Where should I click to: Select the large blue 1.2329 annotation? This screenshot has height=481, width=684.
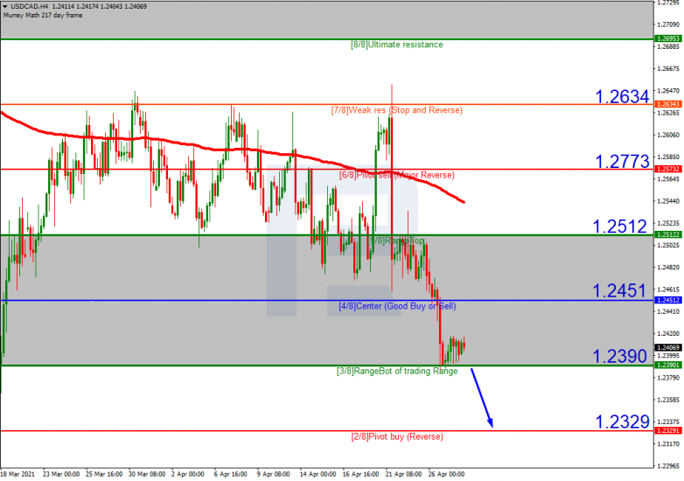[622, 422]
